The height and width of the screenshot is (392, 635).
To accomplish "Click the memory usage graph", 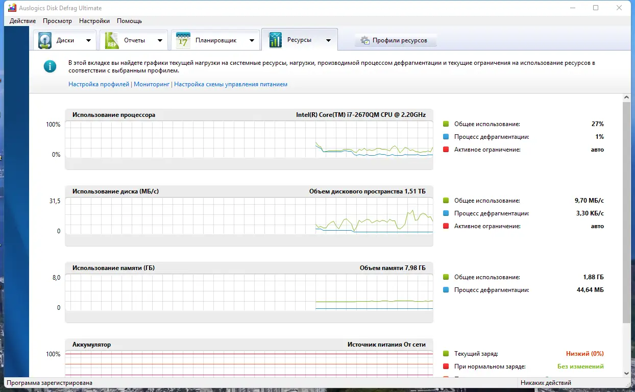I will click(249, 292).
